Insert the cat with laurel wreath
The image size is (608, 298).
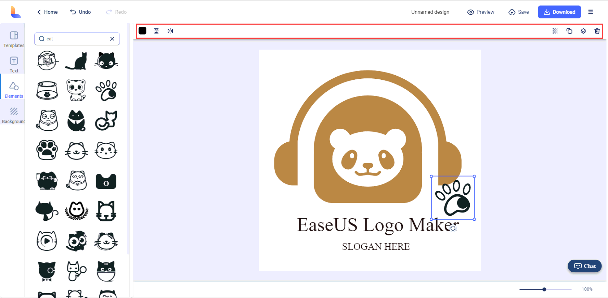pos(76,210)
